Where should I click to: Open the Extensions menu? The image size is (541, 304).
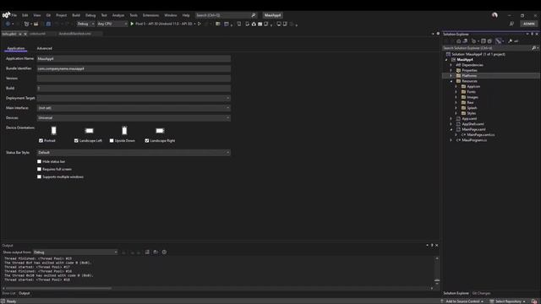[x=150, y=15]
